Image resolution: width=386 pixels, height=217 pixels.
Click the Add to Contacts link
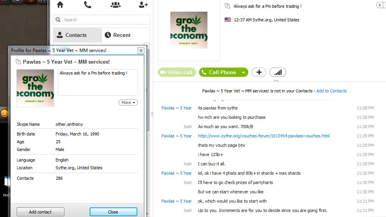(331, 91)
